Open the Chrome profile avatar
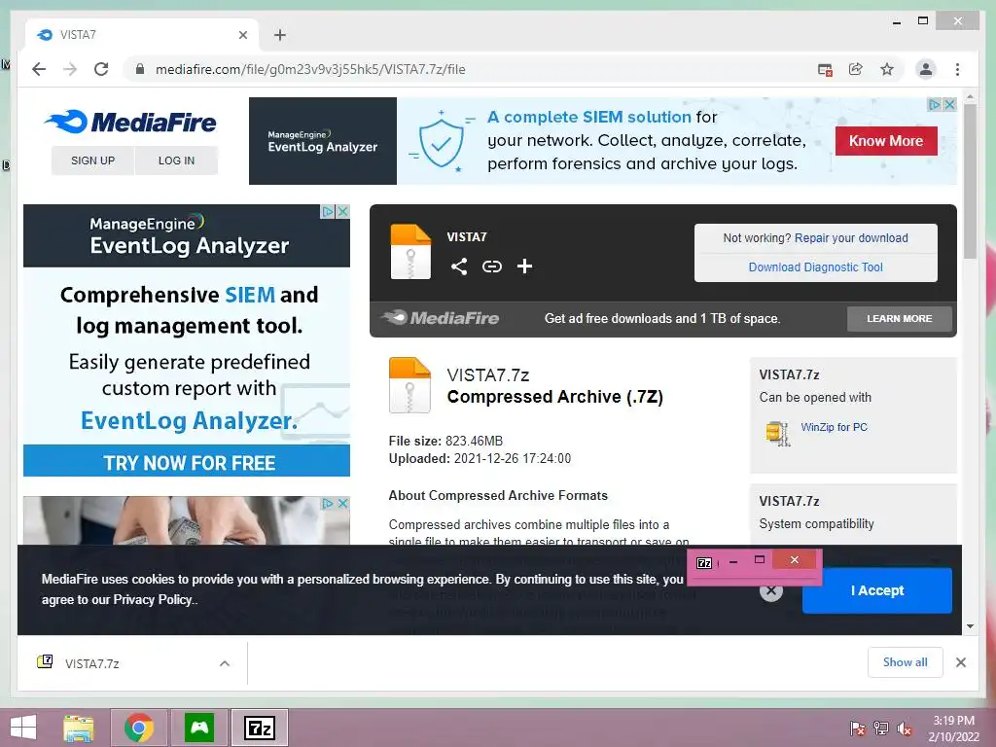Viewport: 996px width, 747px height. tap(926, 69)
